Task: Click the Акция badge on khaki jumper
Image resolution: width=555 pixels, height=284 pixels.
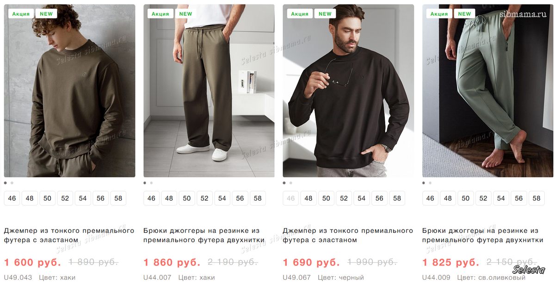Action: pyautogui.click(x=21, y=14)
